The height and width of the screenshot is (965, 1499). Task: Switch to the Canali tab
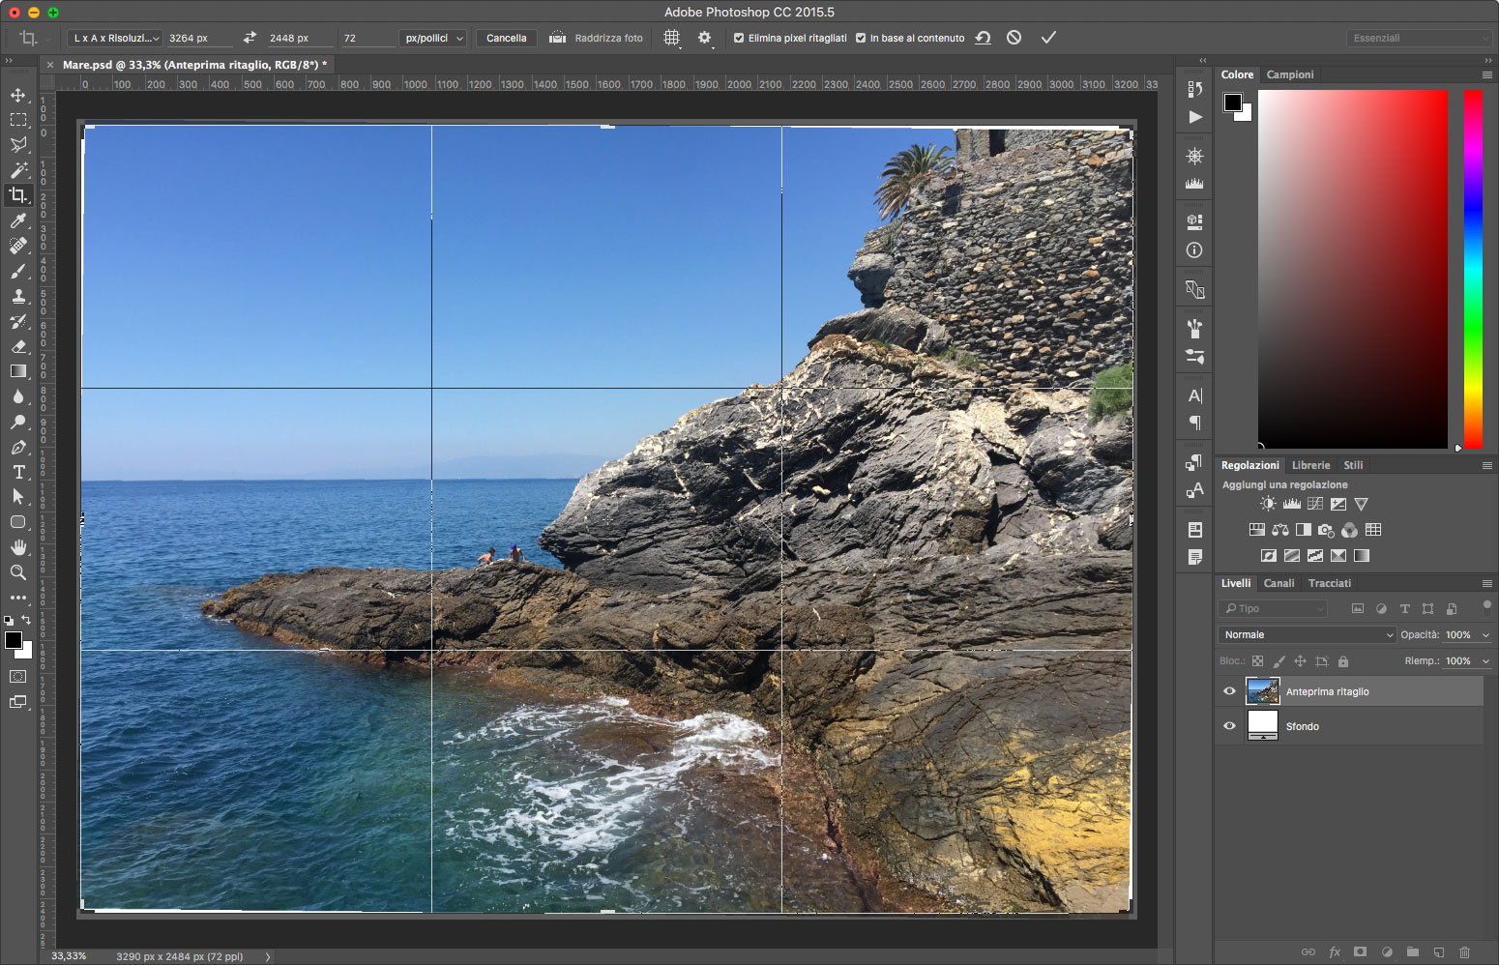coord(1279,583)
